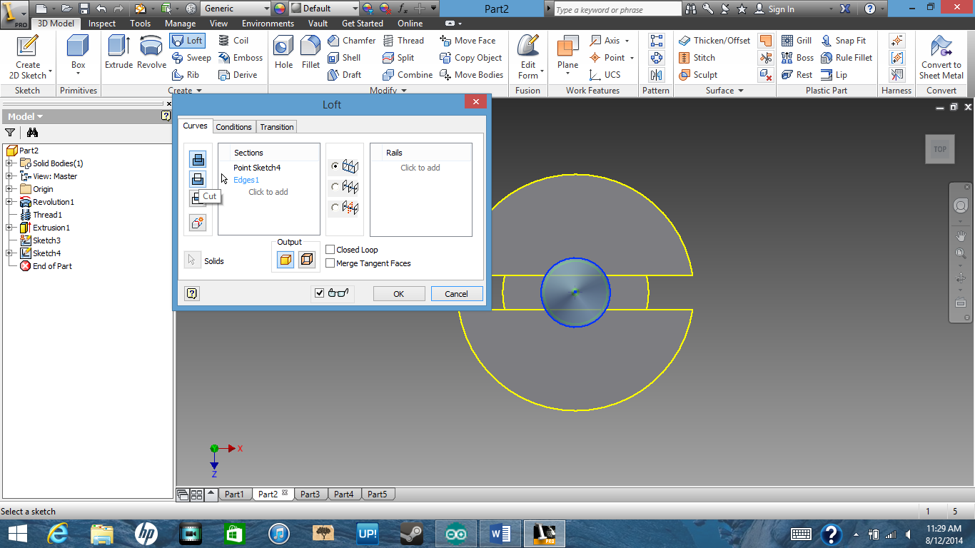Enable the Closed Loop checkbox
This screenshot has width=975, height=548.
(330, 249)
